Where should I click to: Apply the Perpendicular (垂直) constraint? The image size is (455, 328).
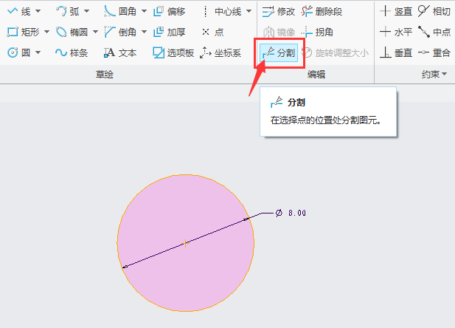click(x=396, y=53)
